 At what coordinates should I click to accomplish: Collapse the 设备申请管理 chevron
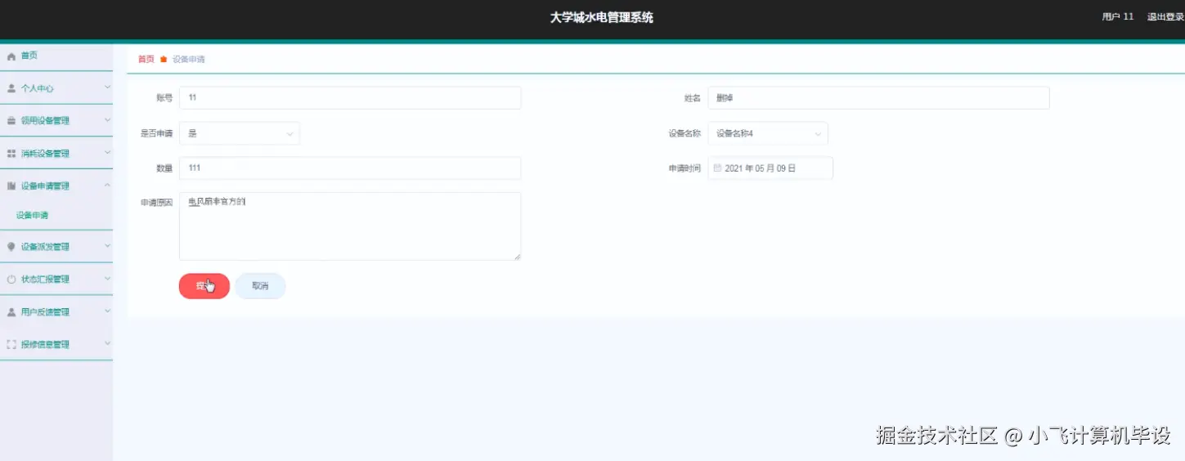pos(107,185)
